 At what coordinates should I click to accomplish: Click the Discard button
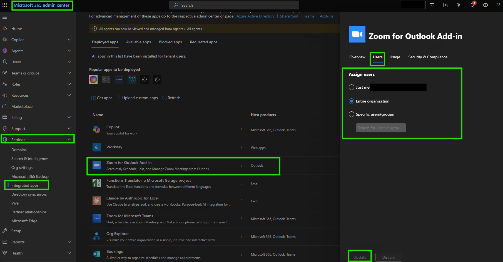[x=389, y=257]
